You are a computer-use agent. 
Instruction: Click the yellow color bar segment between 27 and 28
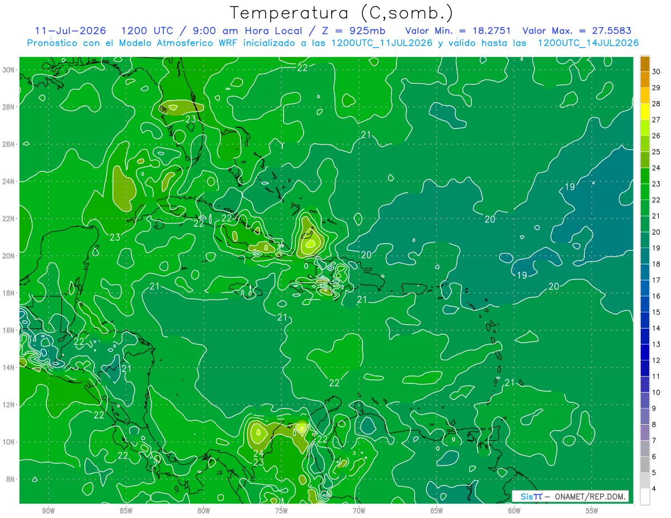tap(645, 112)
